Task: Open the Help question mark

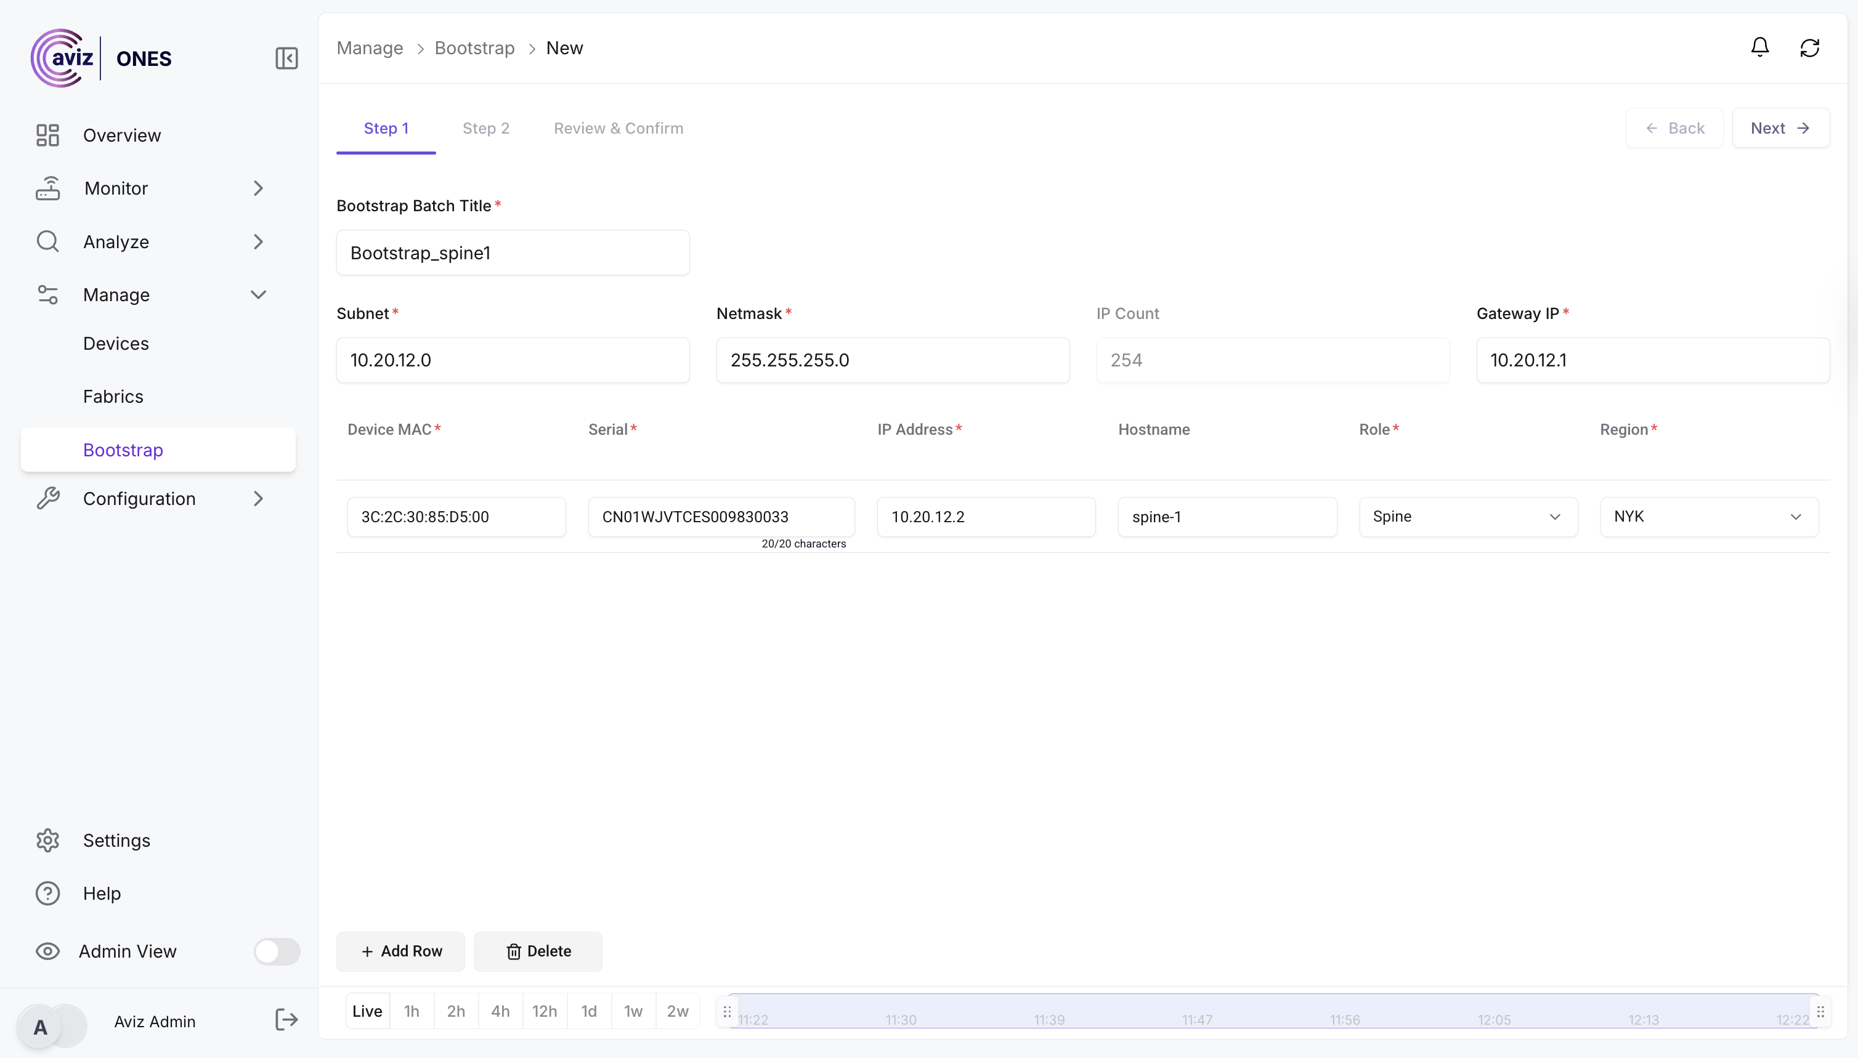Action: point(48,893)
